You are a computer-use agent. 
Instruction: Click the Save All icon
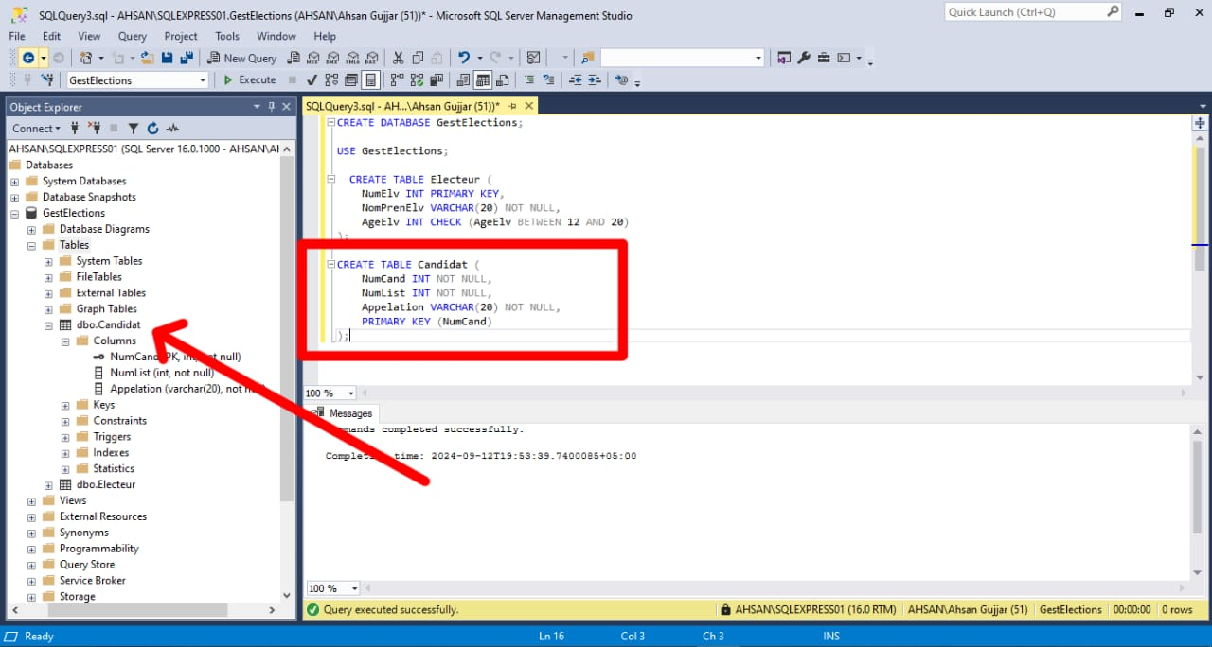pyautogui.click(x=187, y=58)
